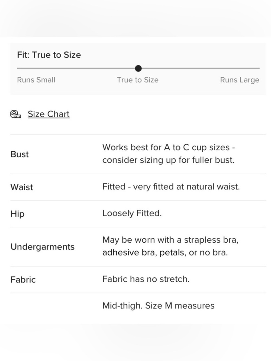Select the Runs Large label
Image resolution: width=271 pixels, height=361 pixels.
click(x=240, y=80)
